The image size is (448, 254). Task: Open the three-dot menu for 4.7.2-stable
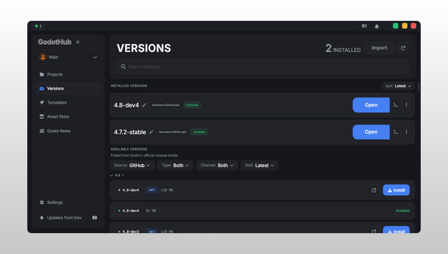406,132
